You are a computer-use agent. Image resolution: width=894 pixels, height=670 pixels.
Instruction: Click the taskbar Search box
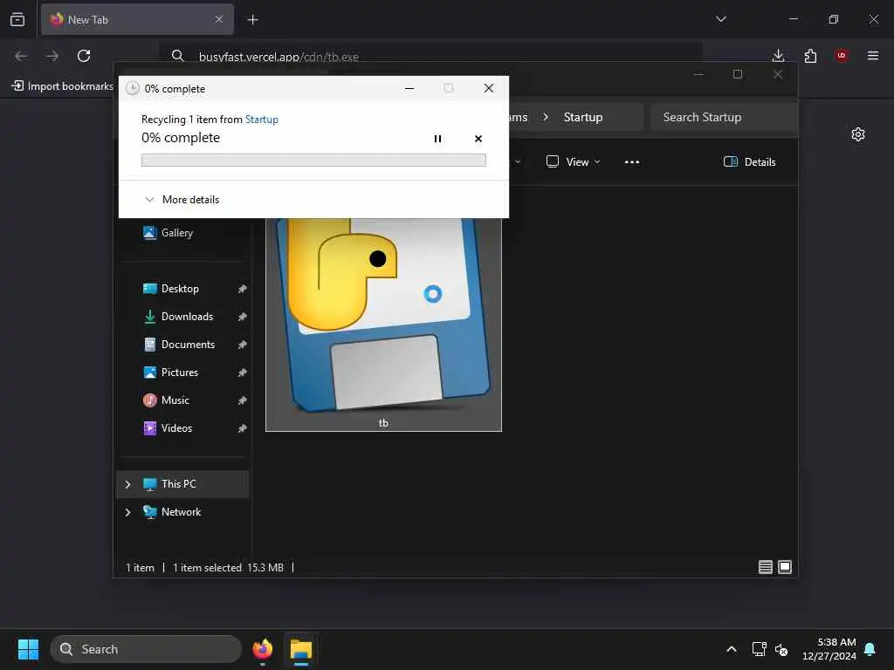click(146, 649)
